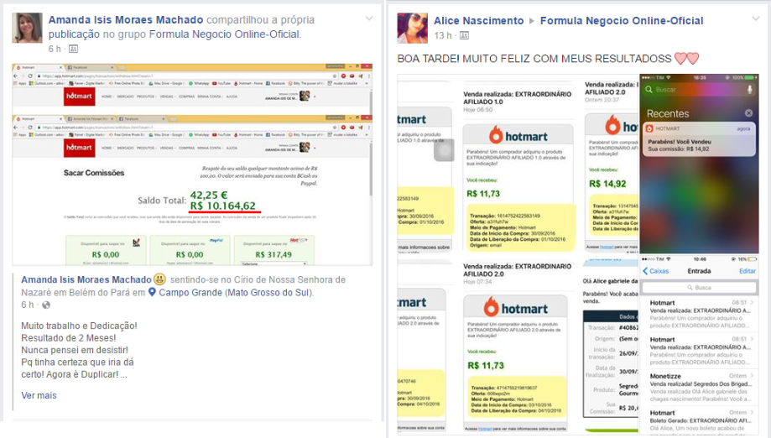
Task: Open Amanda Isis Moraes Machado's profile picture
Action: [27, 28]
